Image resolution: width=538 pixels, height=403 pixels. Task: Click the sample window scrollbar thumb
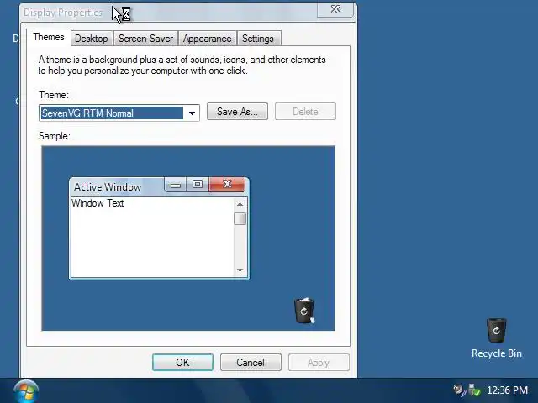(x=240, y=218)
